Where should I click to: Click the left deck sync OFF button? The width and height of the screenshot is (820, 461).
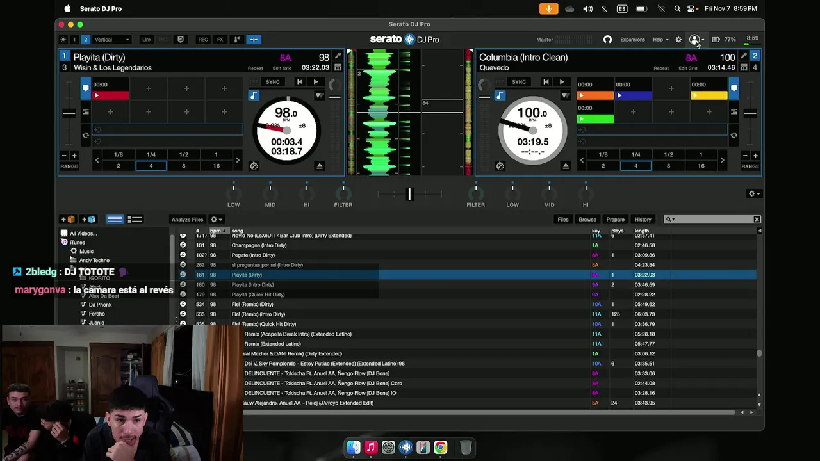click(x=254, y=82)
